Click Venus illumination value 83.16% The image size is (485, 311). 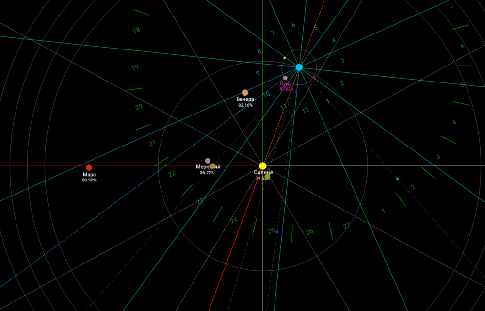click(245, 105)
